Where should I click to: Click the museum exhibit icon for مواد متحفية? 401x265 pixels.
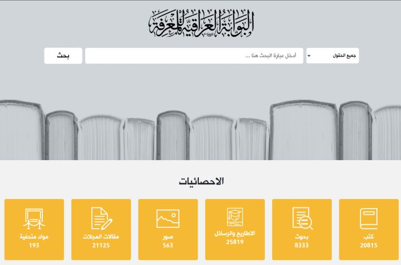[34, 219]
